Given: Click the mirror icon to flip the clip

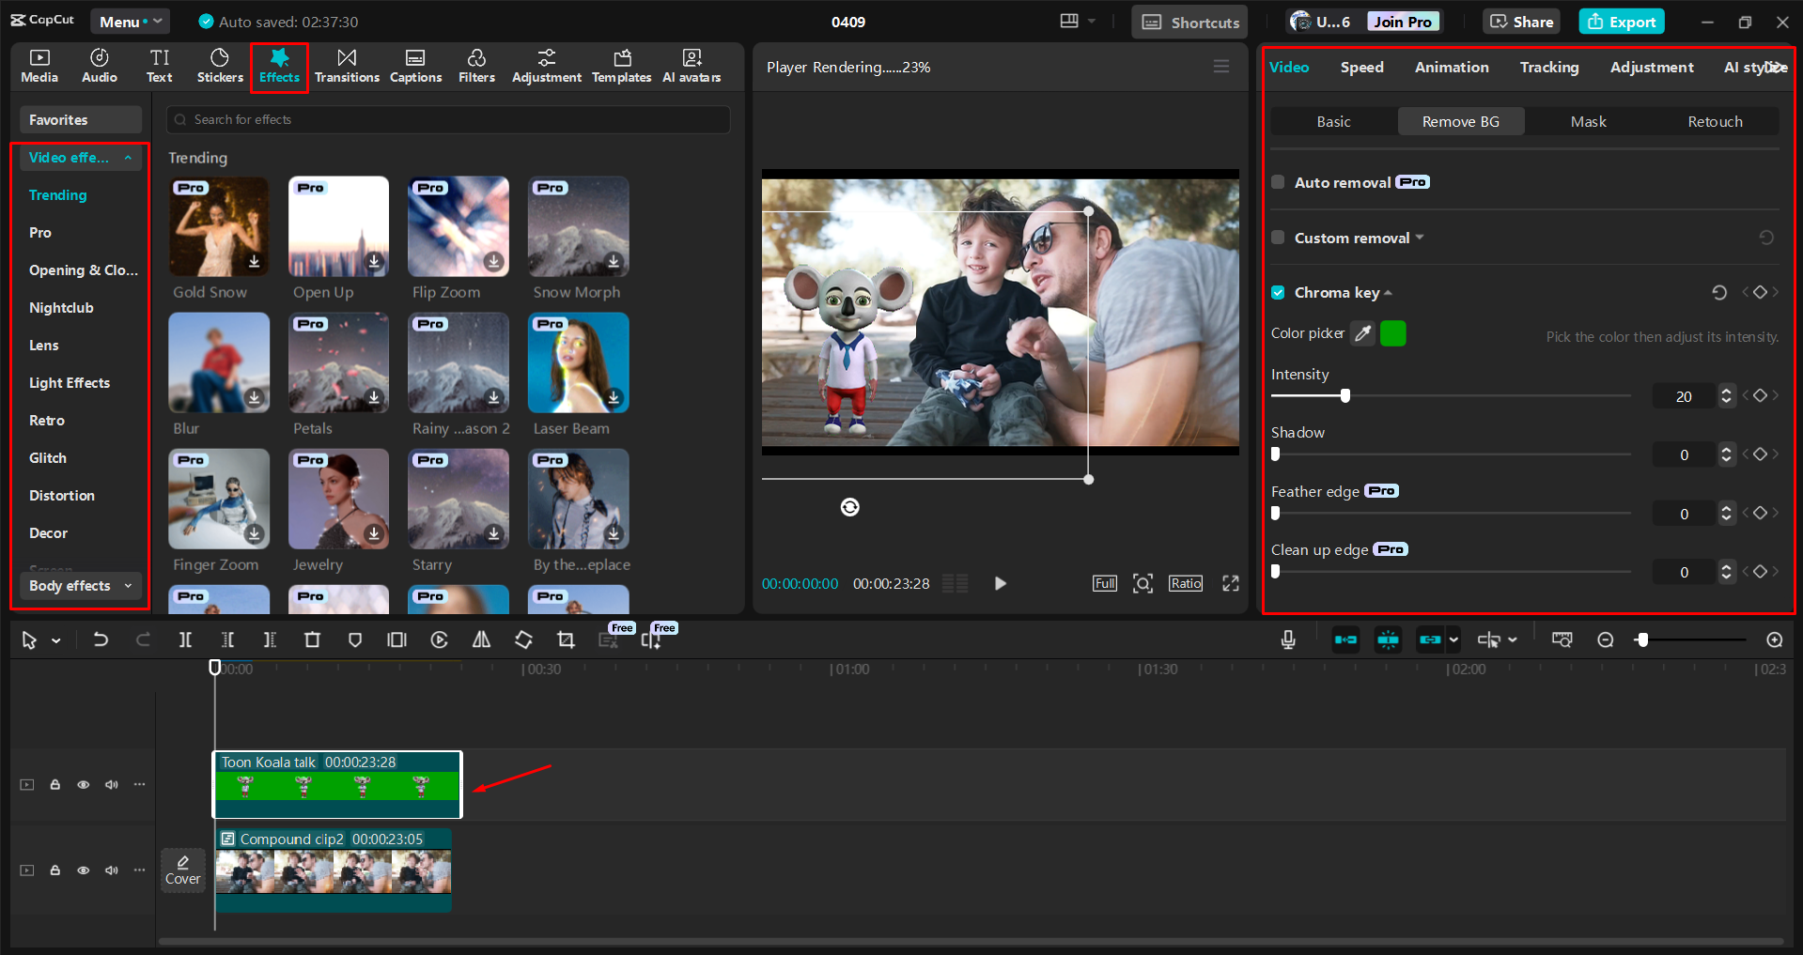Looking at the screenshot, I should (481, 639).
